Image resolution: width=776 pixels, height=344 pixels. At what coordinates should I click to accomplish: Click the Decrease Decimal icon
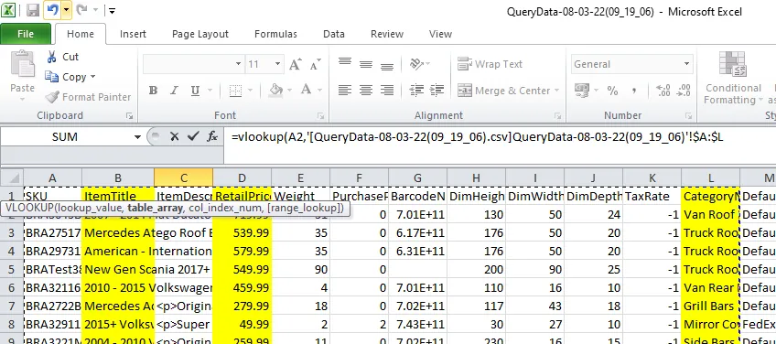684,91
